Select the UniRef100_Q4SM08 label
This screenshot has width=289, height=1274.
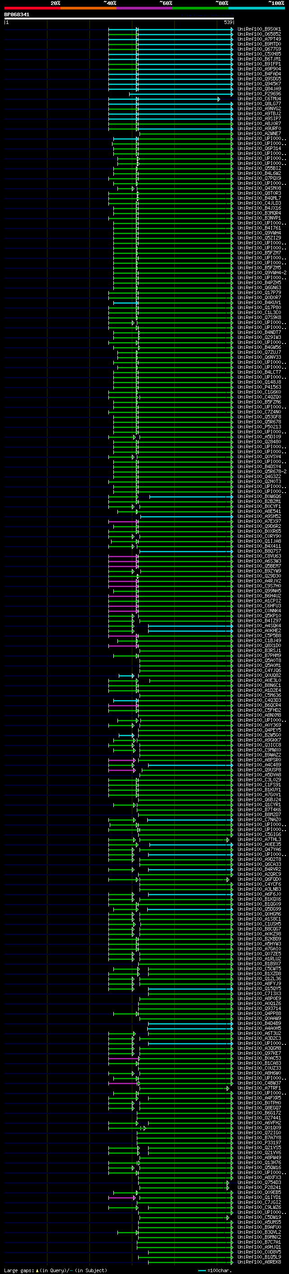point(259,188)
